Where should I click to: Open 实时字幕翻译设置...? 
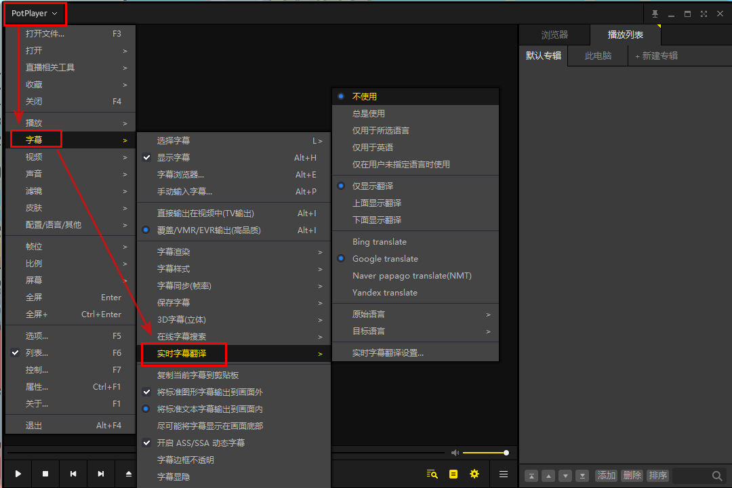(415, 352)
